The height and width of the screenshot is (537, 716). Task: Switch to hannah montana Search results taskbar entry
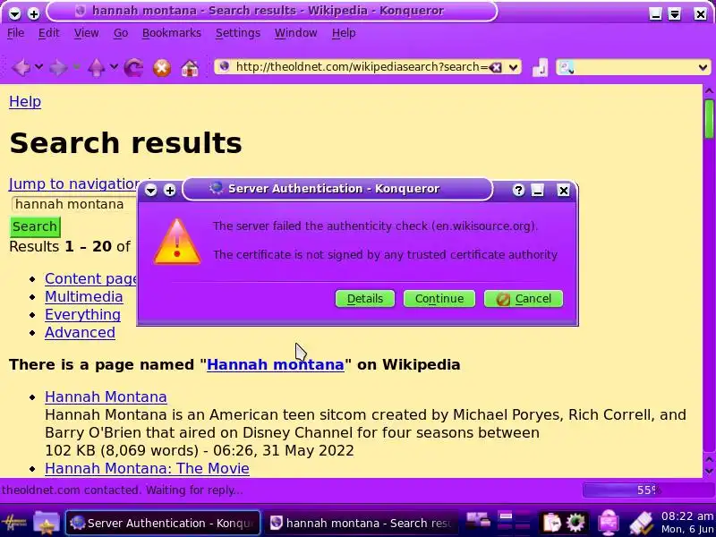[361, 523]
